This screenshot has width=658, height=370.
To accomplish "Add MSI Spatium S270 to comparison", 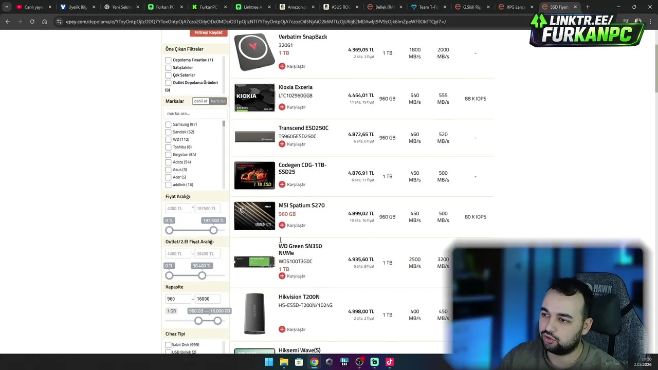I will [x=282, y=225].
